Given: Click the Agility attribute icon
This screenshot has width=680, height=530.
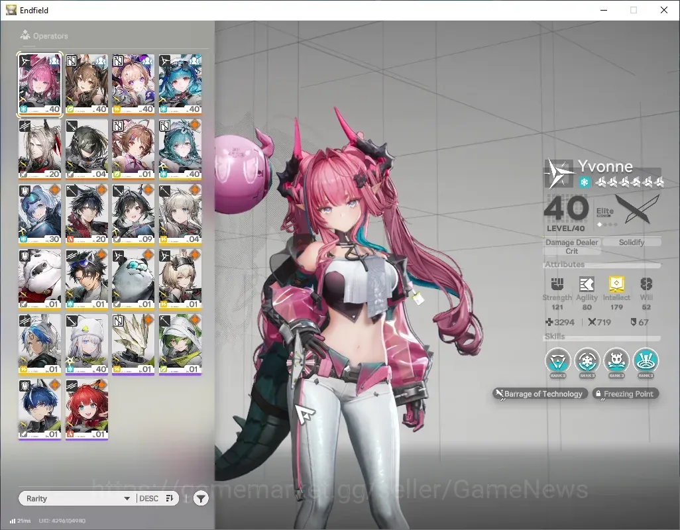Looking at the screenshot, I should tap(587, 284).
